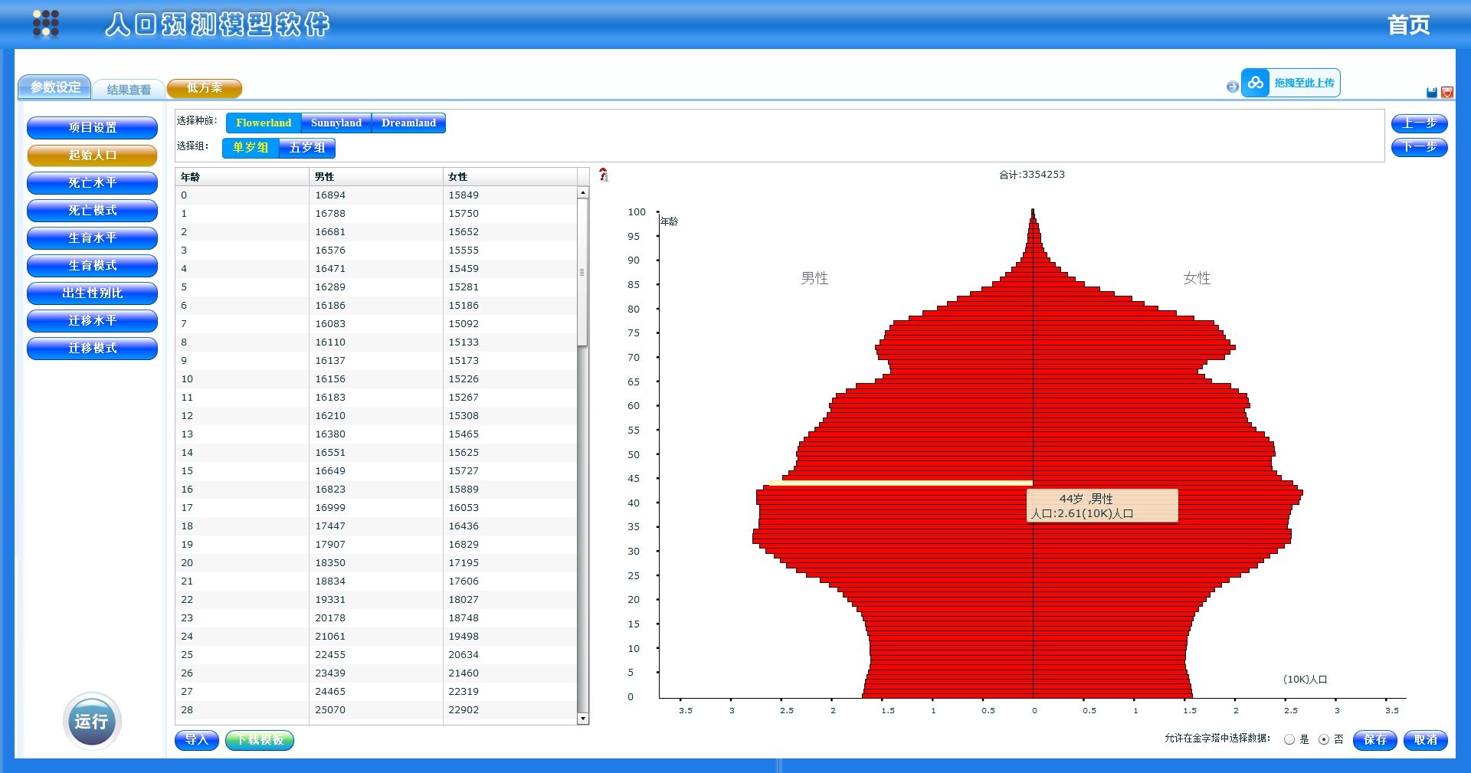Click the 下载模板 download template button
The width and height of the screenshot is (1471, 773).
pyautogui.click(x=260, y=740)
